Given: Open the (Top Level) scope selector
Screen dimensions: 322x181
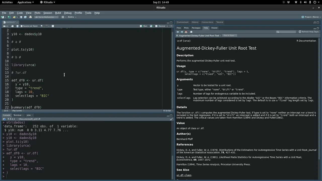Looking at the screenshot, I should click(17, 111).
